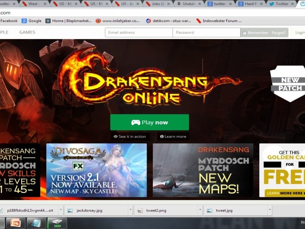Open the Google bookmark
This screenshot has height=229, width=305.
point(31,21)
